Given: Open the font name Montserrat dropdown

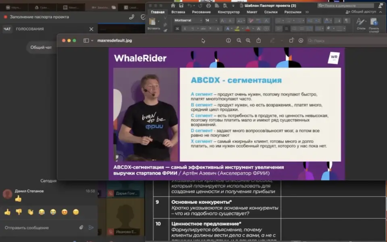Looking at the screenshot, I should click(x=201, y=21).
